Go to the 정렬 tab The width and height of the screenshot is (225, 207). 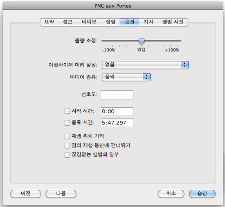(110, 22)
